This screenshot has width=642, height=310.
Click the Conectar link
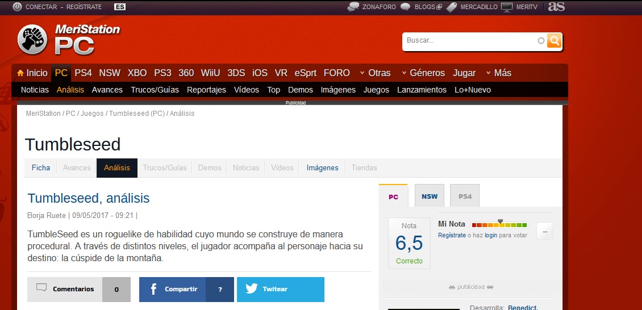click(41, 7)
